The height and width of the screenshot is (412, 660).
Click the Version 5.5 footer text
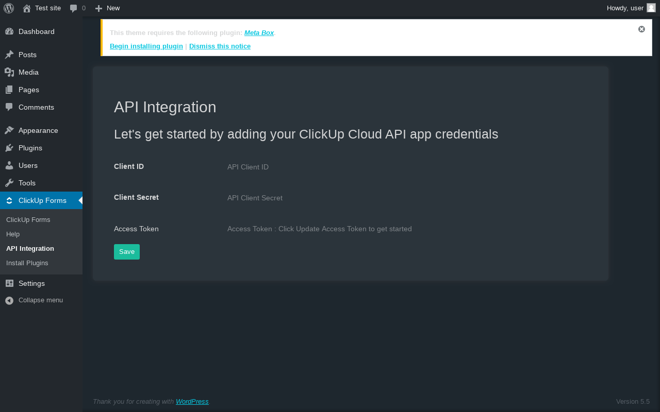(633, 402)
